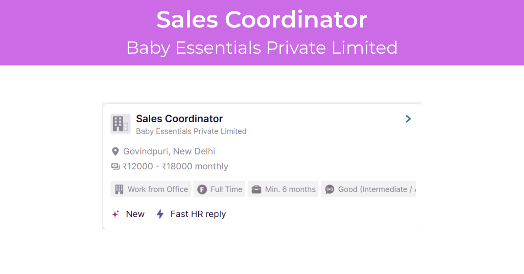Click the briefcase experience icon
Screen dimensions: 524x274
pos(256,189)
